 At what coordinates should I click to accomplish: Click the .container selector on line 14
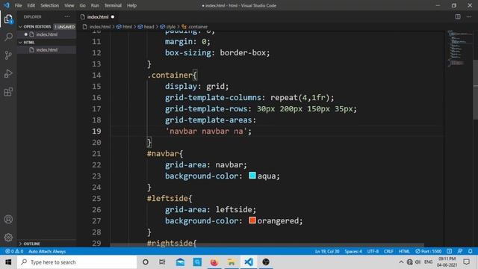click(x=170, y=75)
